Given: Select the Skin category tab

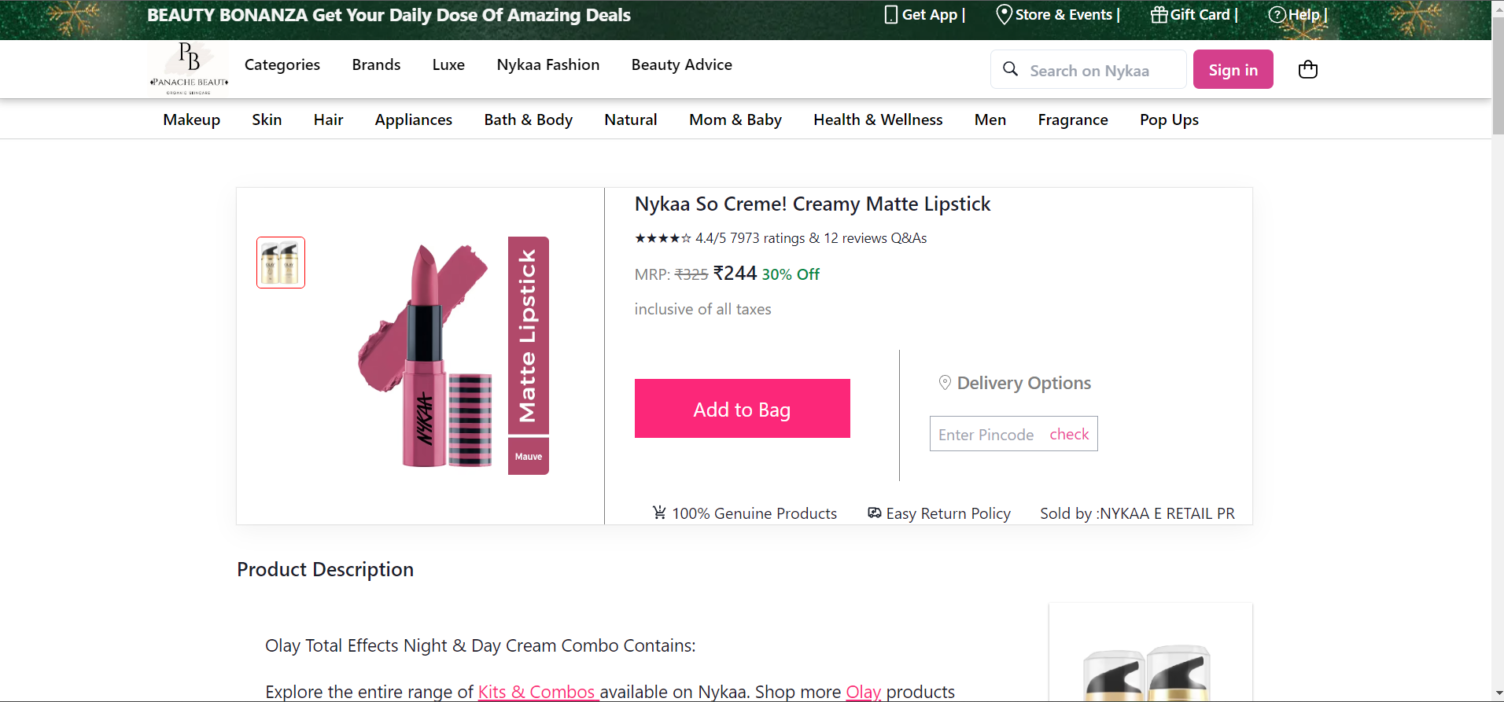Looking at the screenshot, I should point(267,119).
